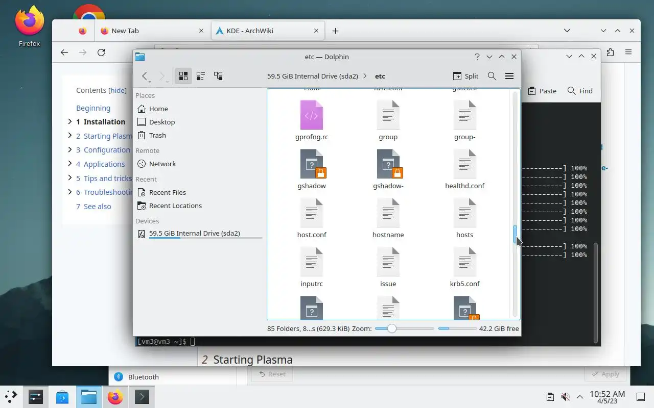654x408 pixels.
Task: Click Dolphin vertical scrollbar handle
Action: [515, 235]
